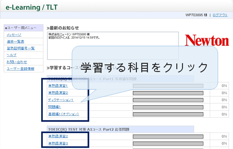Select 基礎編1（オプション） subject link
233x149 pixels.
(64, 114)
